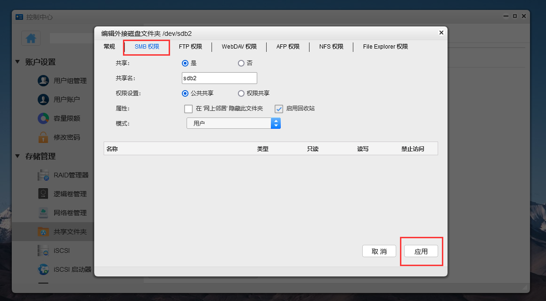
Task: Open the WebDAV 权限 tab
Action: pyautogui.click(x=239, y=47)
